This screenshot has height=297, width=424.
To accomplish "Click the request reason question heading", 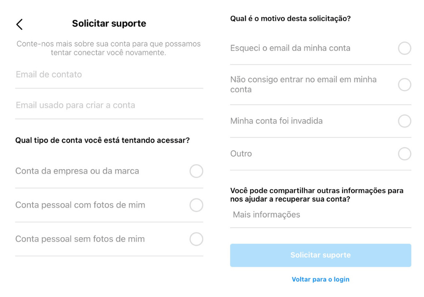I will coord(290,18).
